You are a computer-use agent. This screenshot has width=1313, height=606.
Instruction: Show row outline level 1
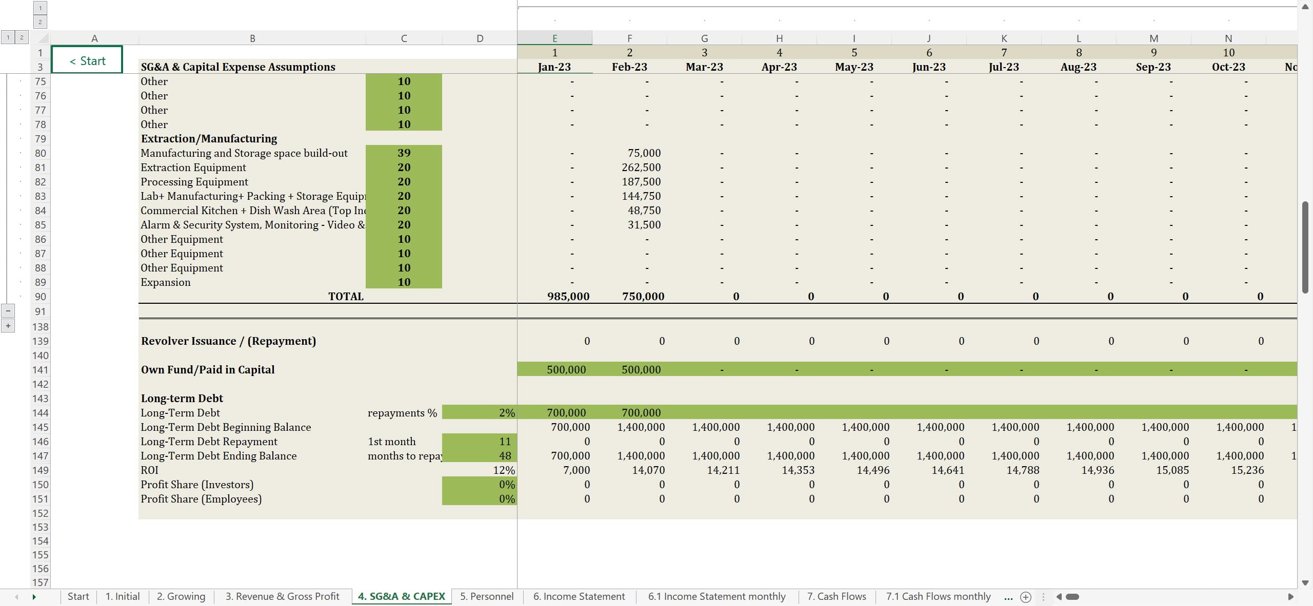(x=8, y=37)
